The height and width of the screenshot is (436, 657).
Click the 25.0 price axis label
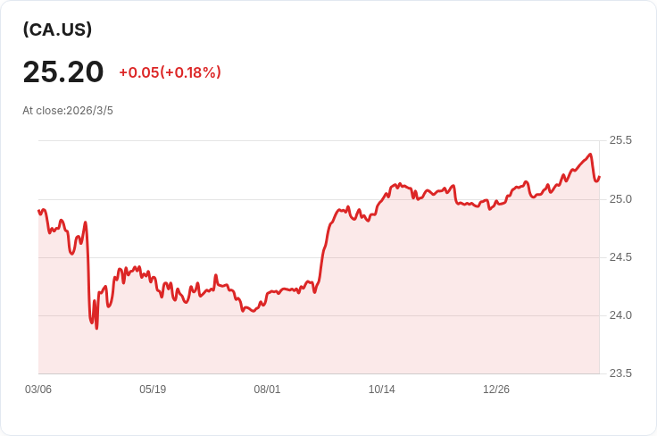click(x=620, y=198)
